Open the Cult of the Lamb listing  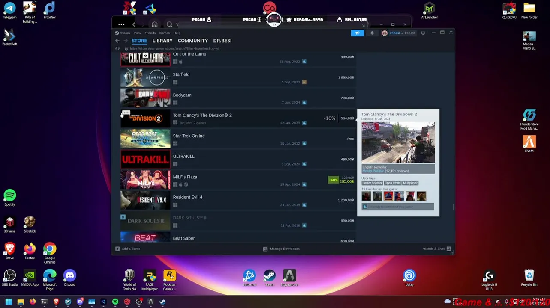pos(238,59)
